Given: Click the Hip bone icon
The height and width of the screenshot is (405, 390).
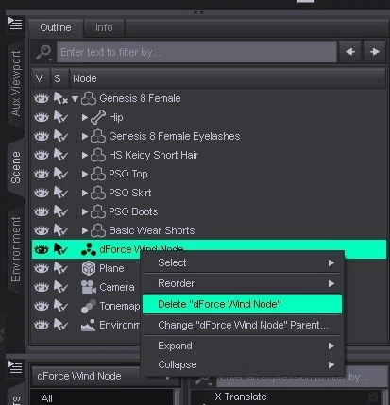Looking at the screenshot, I should point(98,117).
